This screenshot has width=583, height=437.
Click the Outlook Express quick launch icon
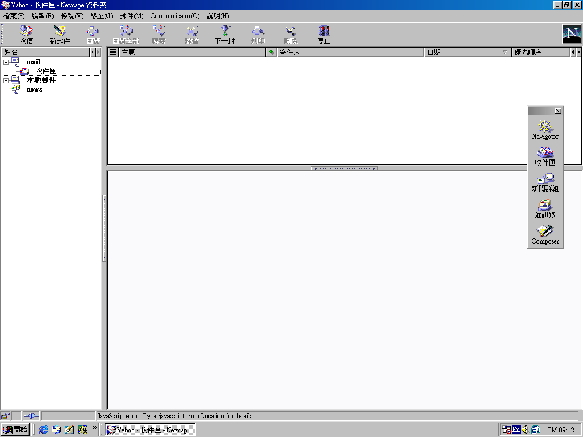click(56, 430)
